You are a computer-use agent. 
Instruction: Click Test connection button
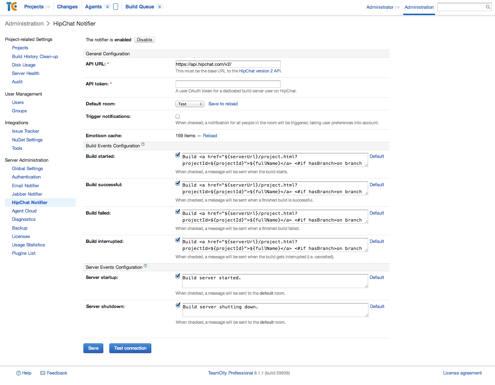[130, 348]
